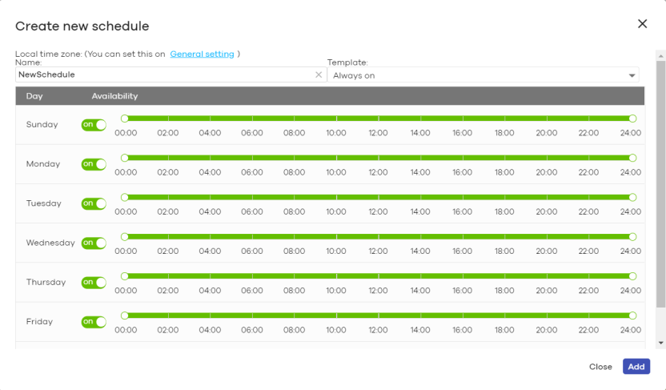Toggle Sunday availability off
The height and width of the screenshot is (390, 666).
coord(94,125)
